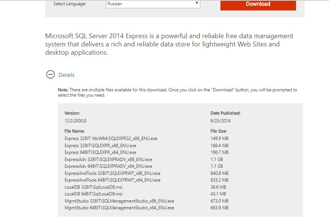
Task: Click file name Express 32BIT\SQLEXPR_x86_ENU.exe
Action: [x=100, y=146]
